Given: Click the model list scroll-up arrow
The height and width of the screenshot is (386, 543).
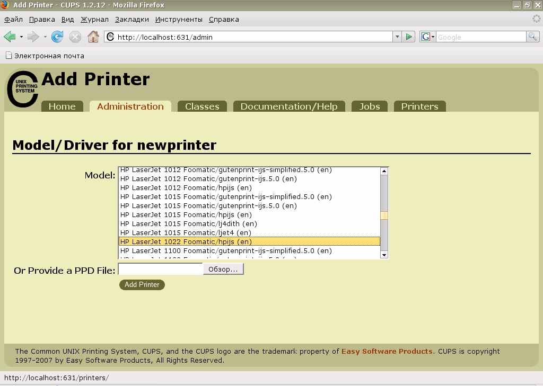Looking at the screenshot, I should pyautogui.click(x=384, y=171).
